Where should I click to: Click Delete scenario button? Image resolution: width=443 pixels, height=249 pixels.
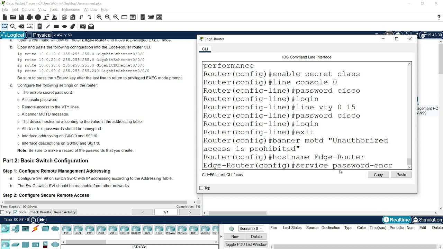click(x=256, y=237)
